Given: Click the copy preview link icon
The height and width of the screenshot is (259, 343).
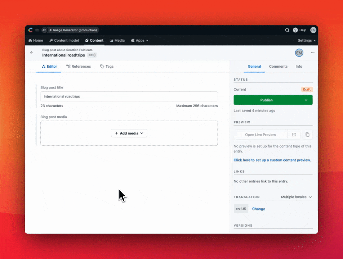Looking at the screenshot, I should [x=307, y=135].
